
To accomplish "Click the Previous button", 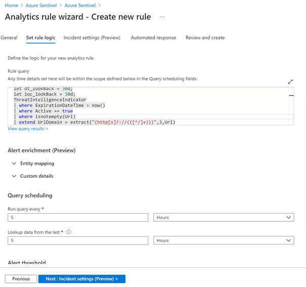I will (x=21, y=279).
